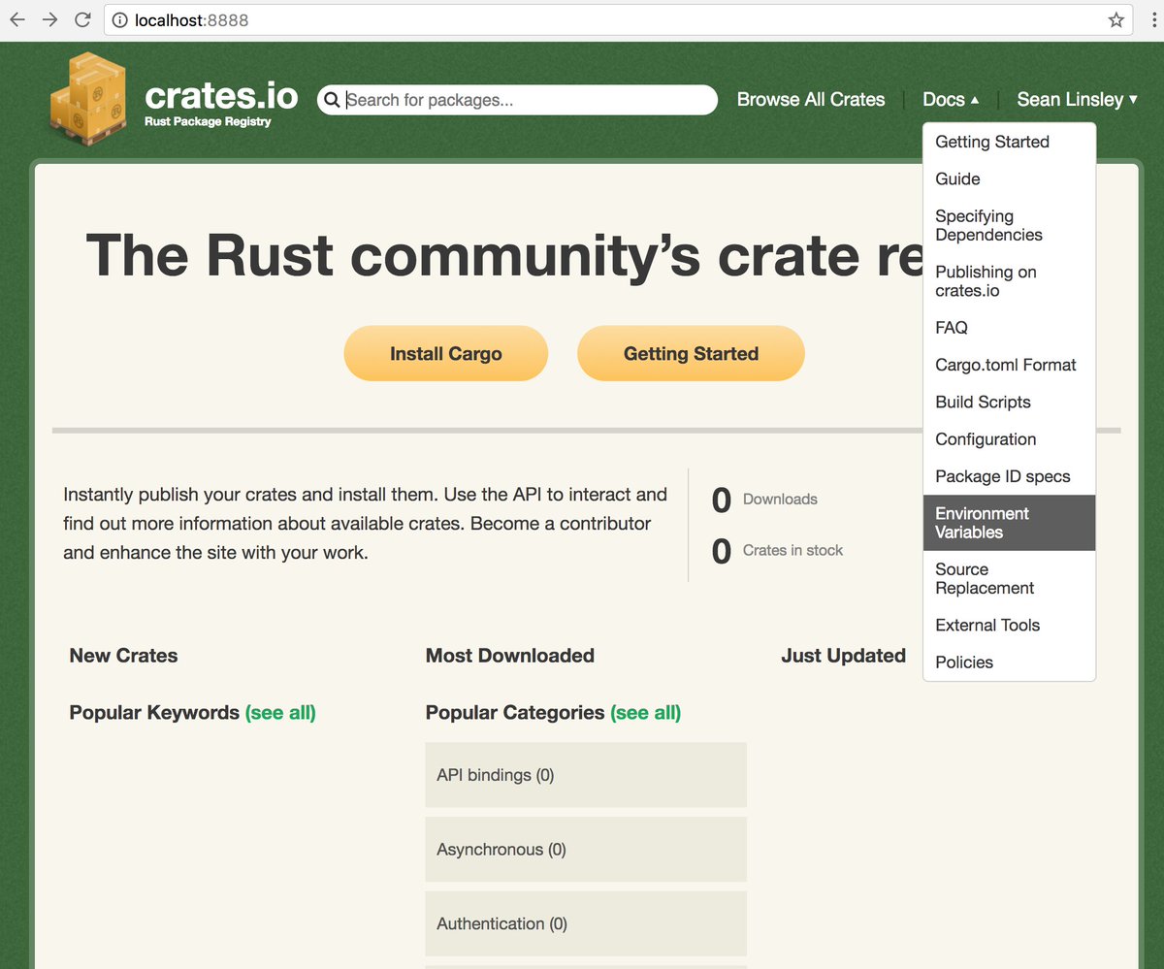Click the Just Updated heading
The image size is (1164, 969).
pyautogui.click(x=843, y=656)
